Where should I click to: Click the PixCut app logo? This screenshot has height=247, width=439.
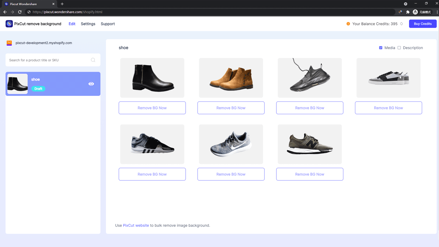[x=9, y=24]
